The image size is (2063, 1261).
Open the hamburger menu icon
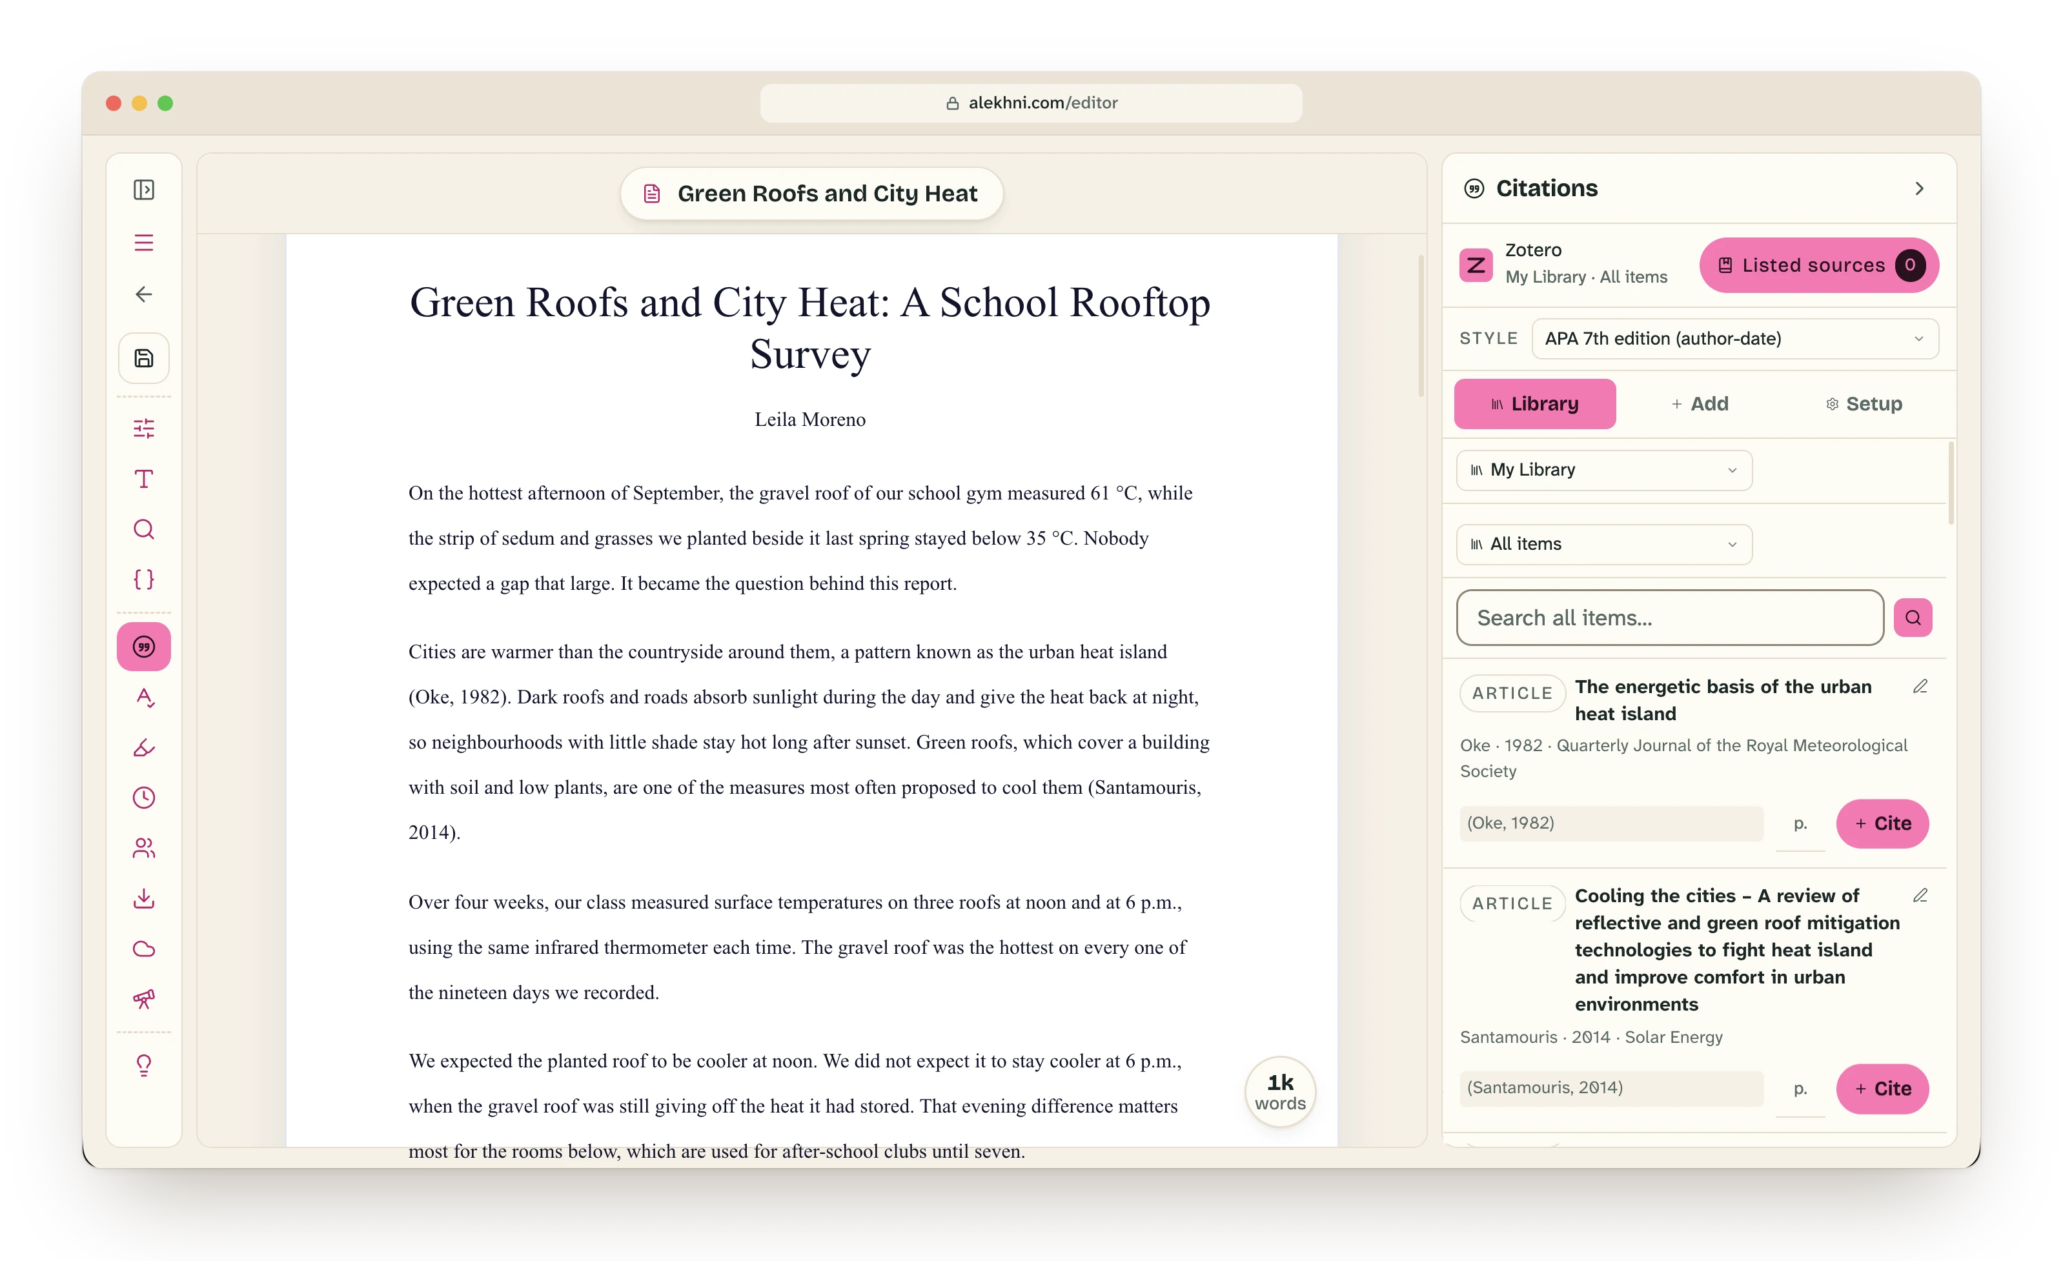coord(144,243)
